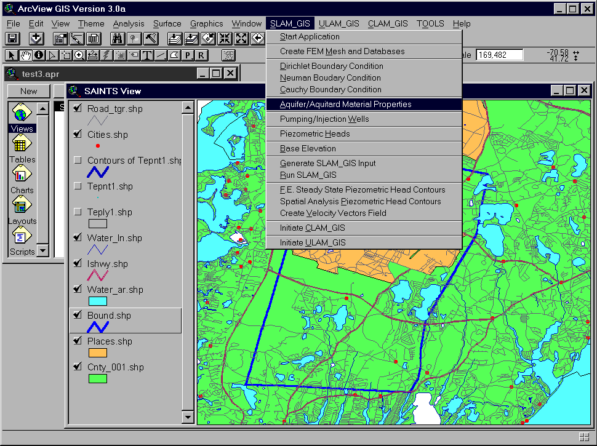Open the ULAM_GIS menu
The width and height of the screenshot is (597, 446).
339,23
